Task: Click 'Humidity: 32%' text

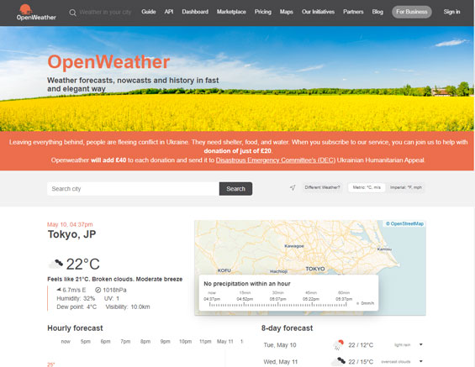Action: point(76,298)
